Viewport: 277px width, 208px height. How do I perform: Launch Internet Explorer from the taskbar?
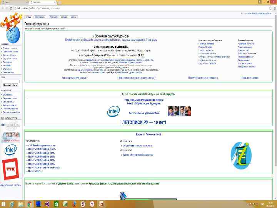click(12, 204)
